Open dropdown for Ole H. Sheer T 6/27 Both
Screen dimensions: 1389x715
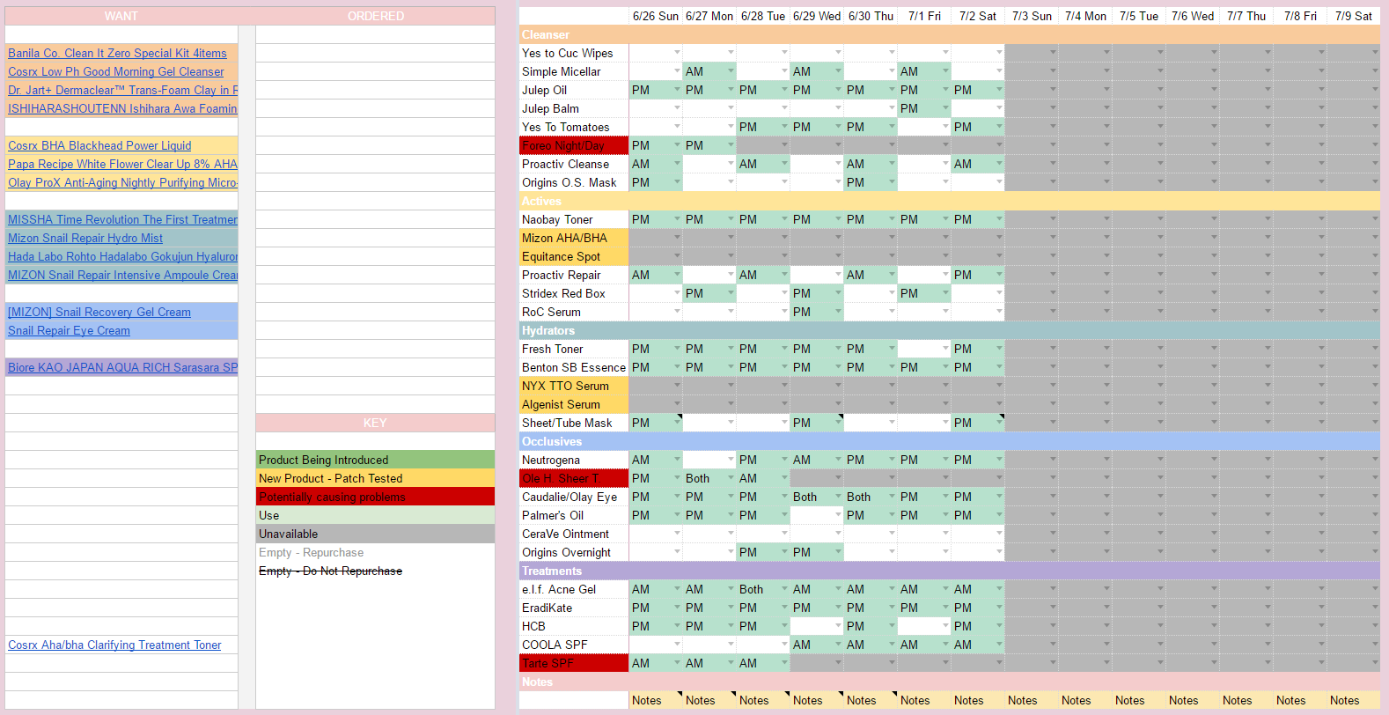pyautogui.click(x=731, y=478)
